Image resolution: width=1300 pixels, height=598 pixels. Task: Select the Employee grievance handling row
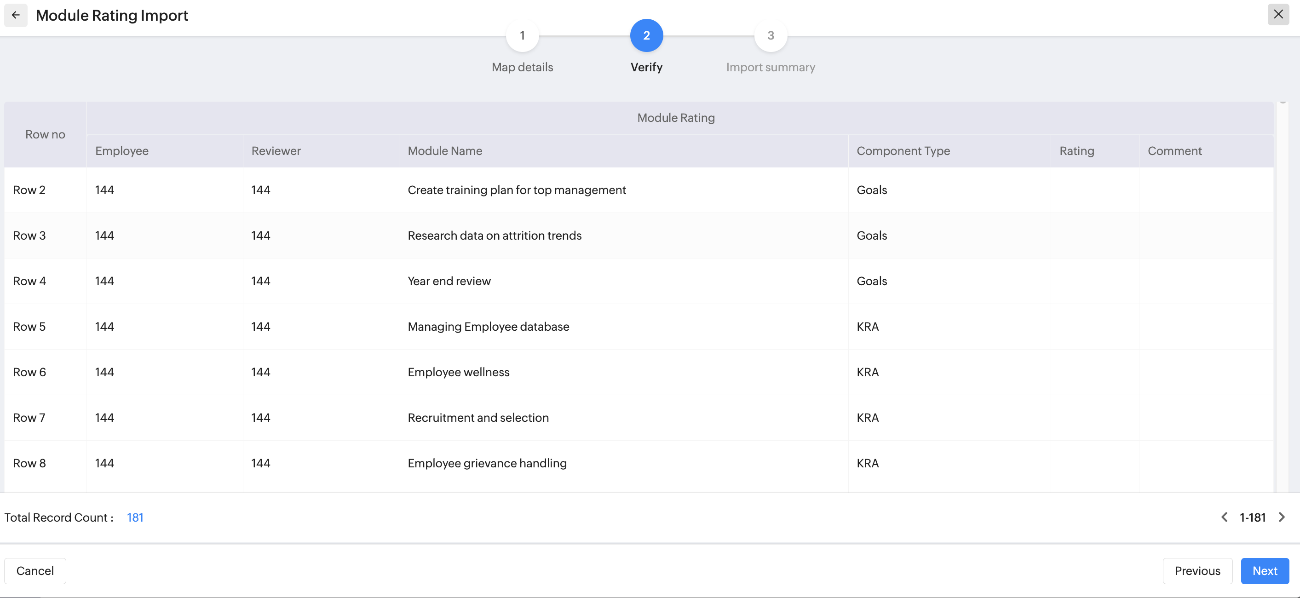[487, 463]
